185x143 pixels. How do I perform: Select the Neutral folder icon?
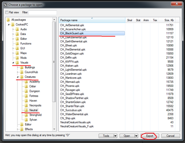point(26,110)
